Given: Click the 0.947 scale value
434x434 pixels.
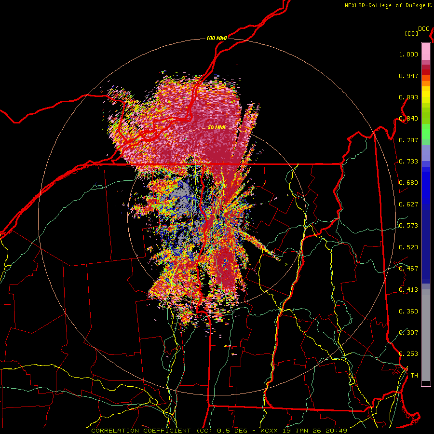Looking at the screenshot, I should click(408, 76).
